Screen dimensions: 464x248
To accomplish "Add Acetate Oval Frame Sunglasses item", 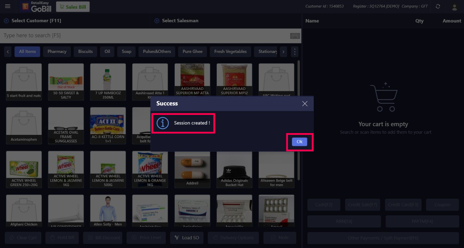I will pos(66,125).
